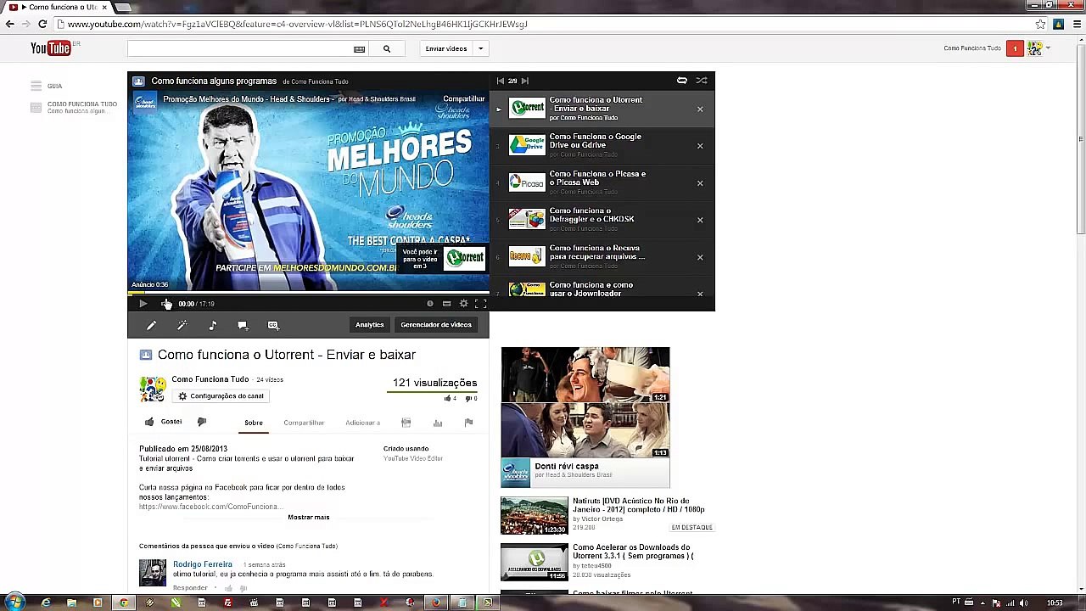This screenshot has height=611, width=1086.
Task: Open the video info editor pencil
Action: (151, 325)
